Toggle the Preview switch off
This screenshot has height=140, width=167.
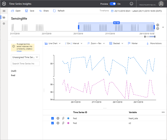tap(113, 4)
